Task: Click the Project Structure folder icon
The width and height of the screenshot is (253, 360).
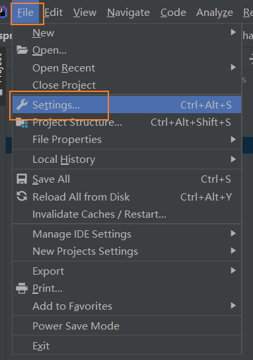Action: pyautogui.click(x=22, y=123)
